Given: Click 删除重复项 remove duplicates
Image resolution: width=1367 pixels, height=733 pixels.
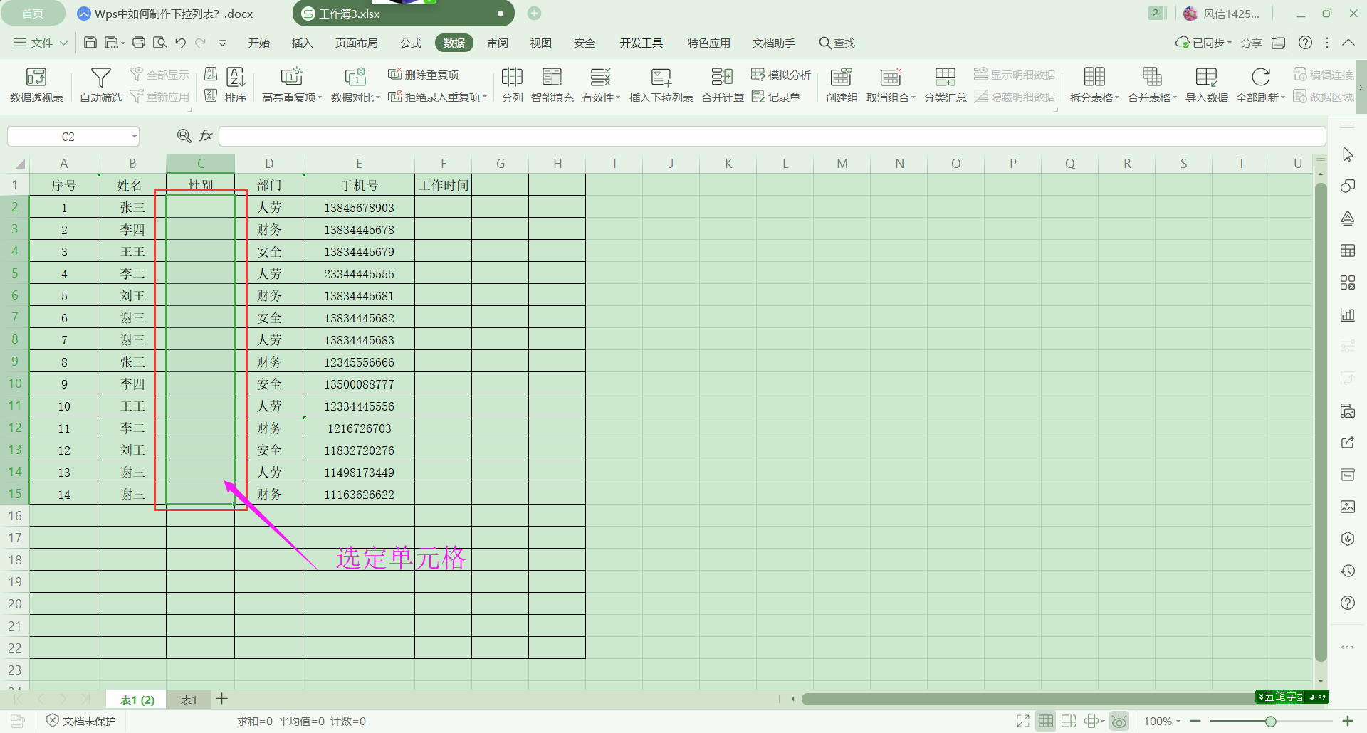Looking at the screenshot, I should click(x=424, y=75).
